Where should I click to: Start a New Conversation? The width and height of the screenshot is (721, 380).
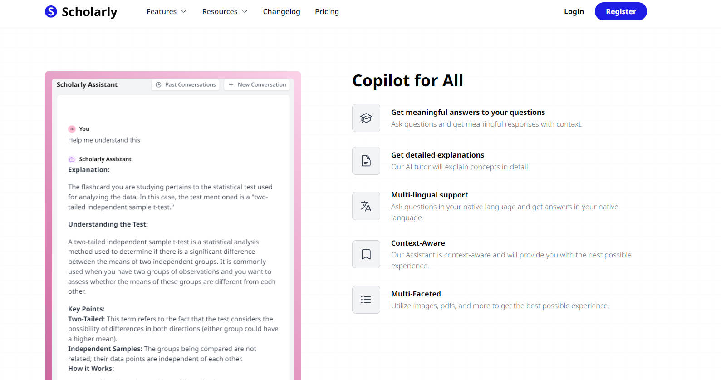tap(257, 85)
